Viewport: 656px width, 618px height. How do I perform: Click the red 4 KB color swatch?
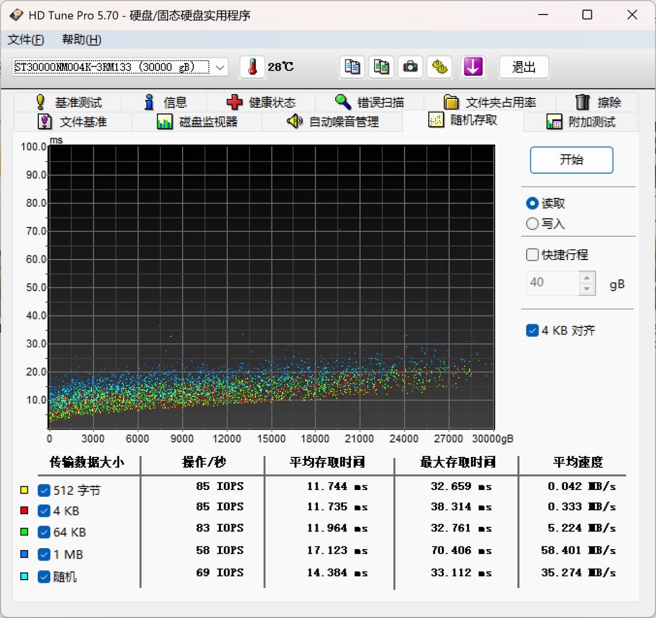pyautogui.click(x=24, y=511)
